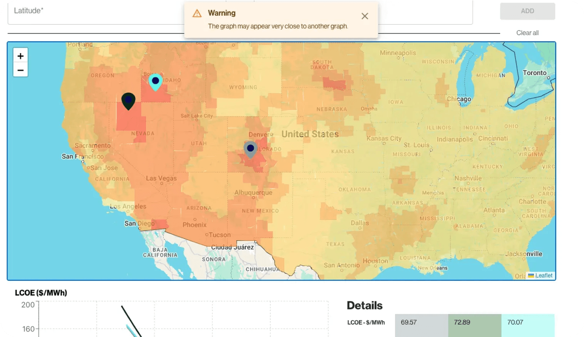Dismiss the Warning notification
The image size is (584, 337).
pos(365,16)
